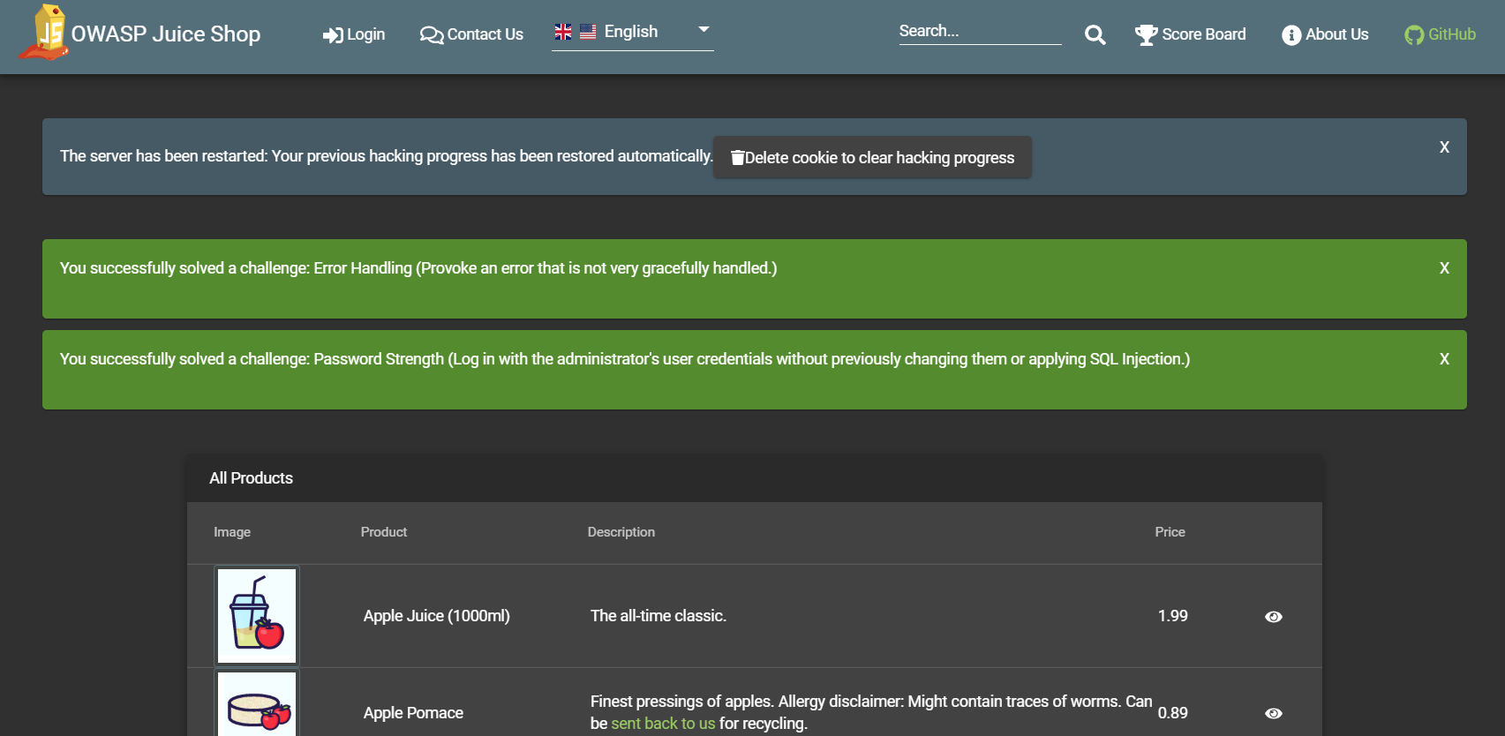
Task: Show details for Apple Juice via eye icon
Action: click(x=1273, y=617)
